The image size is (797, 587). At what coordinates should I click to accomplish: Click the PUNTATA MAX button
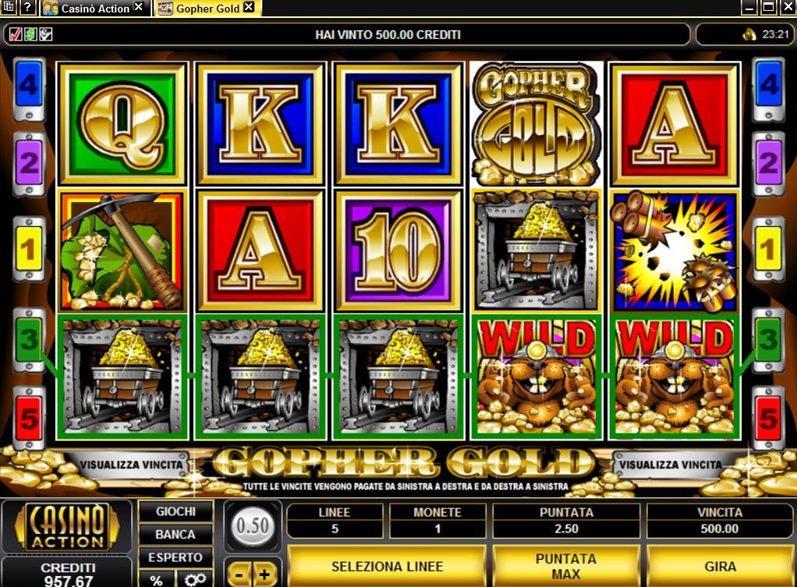[x=566, y=566]
